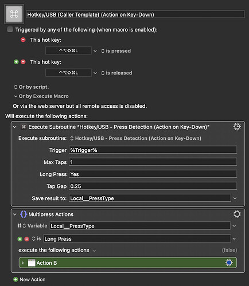Click the 'Save result to' variable field
The image size is (249, 286).
[150, 198]
